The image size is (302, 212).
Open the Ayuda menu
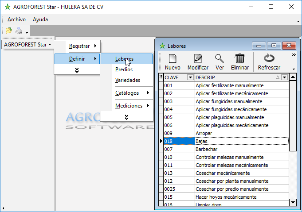[40, 19]
